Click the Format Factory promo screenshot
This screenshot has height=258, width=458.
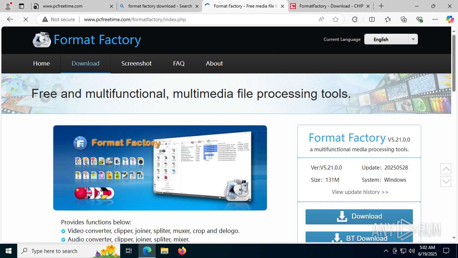point(160,168)
